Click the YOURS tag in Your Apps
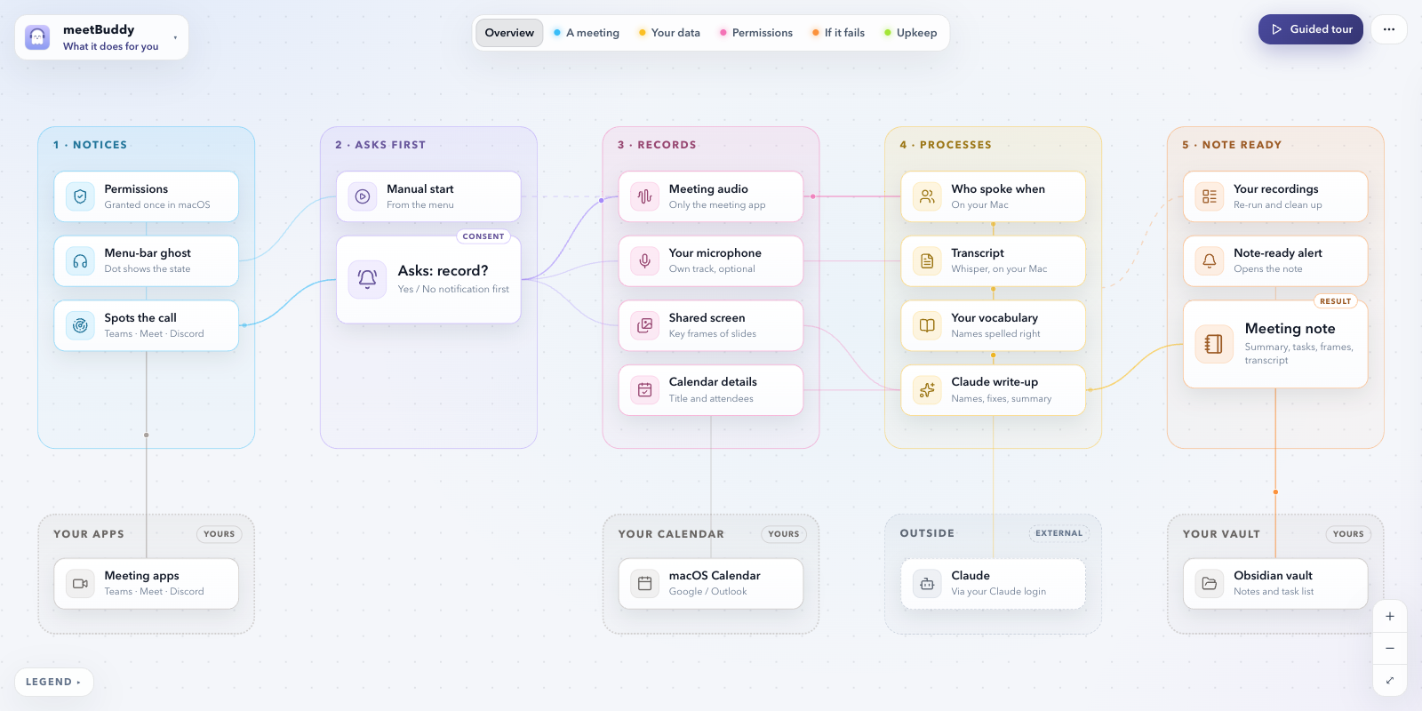Screen dimensions: 1422x711 coord(219,534)
